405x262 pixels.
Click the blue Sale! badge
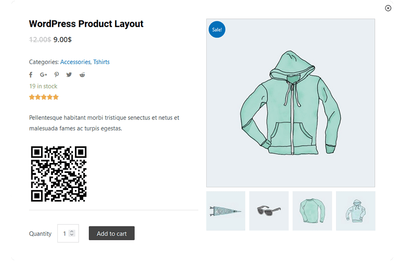(x=217, y=30)
